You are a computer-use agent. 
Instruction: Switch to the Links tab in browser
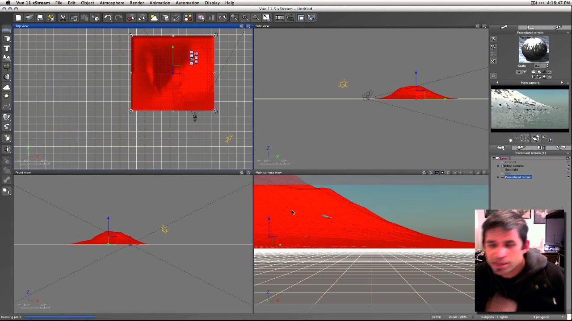click(x=561, y=148)
